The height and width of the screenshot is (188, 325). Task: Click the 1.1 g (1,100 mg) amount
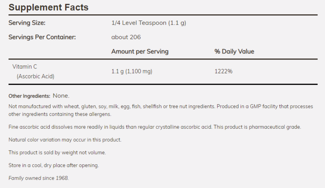click(132, 71)
